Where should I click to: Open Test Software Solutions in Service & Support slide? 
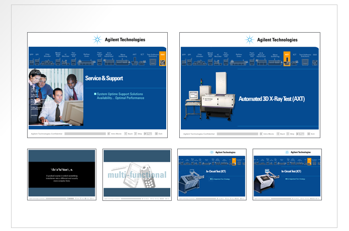[153, 59]
